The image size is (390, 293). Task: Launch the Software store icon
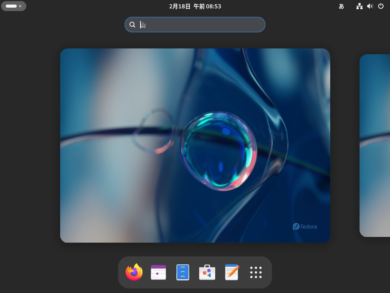click(x=207, y=272)
